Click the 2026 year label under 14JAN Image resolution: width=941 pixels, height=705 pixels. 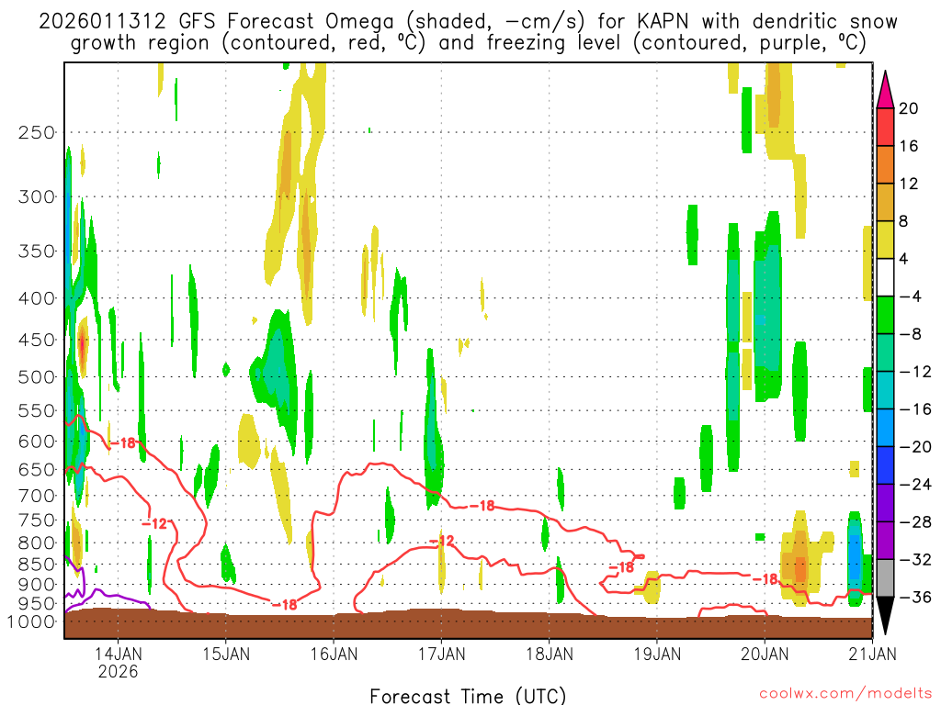(x=119, y=671)
